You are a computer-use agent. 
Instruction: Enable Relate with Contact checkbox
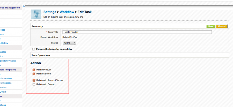(x=34, y=84)
